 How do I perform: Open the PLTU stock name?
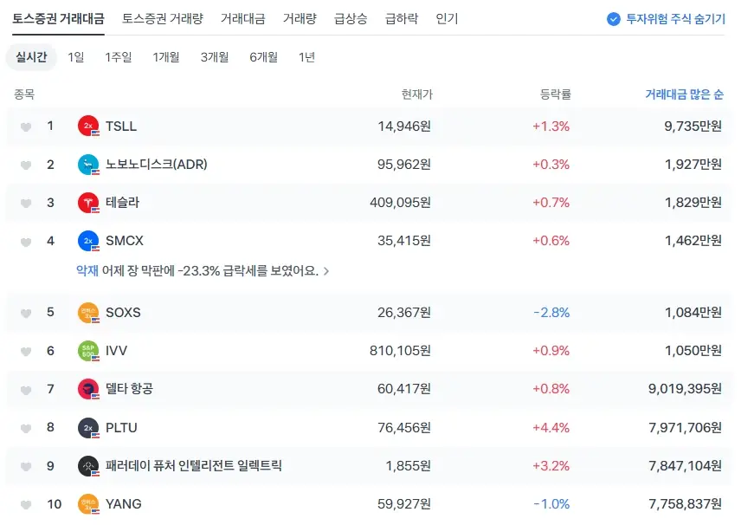pyautogui.click(x=121, y=428)
